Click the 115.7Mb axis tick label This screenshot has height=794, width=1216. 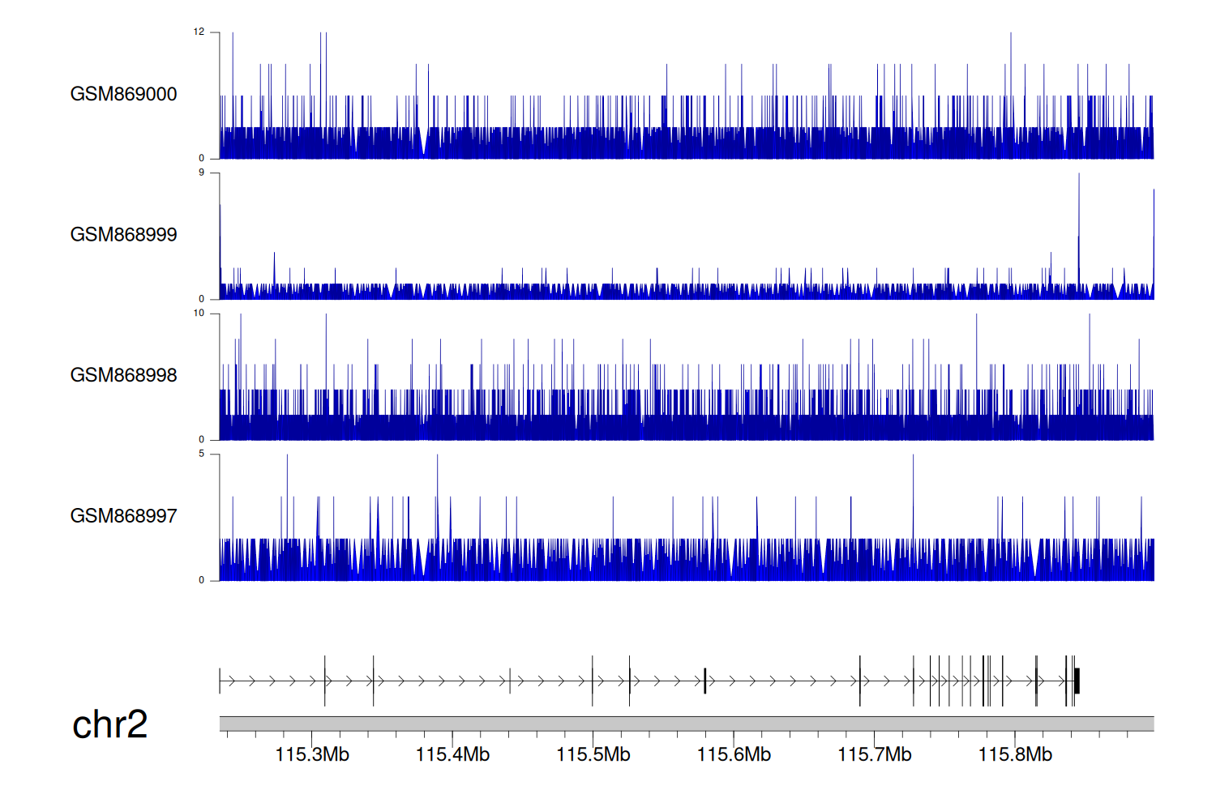tap(874, 754)
